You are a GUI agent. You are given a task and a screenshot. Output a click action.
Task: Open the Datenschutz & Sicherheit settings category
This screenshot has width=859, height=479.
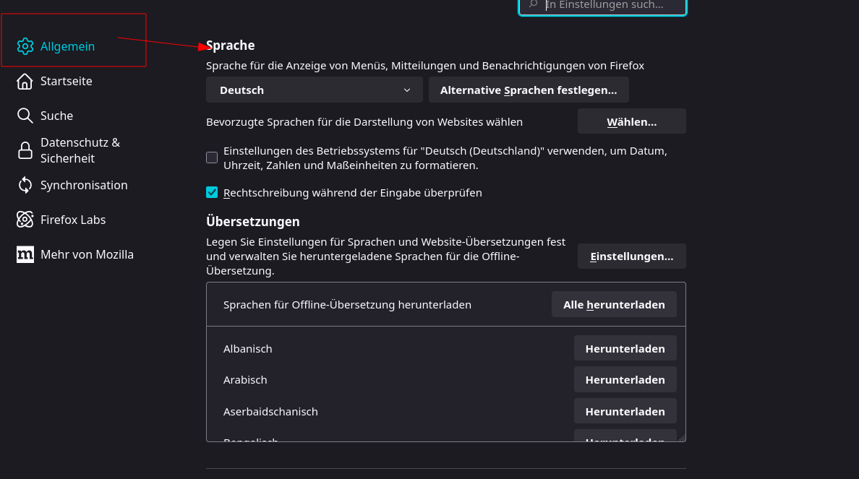(80, 150)
